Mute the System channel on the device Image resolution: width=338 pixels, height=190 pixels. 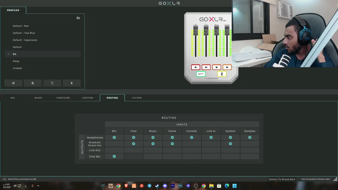point(227,67)
